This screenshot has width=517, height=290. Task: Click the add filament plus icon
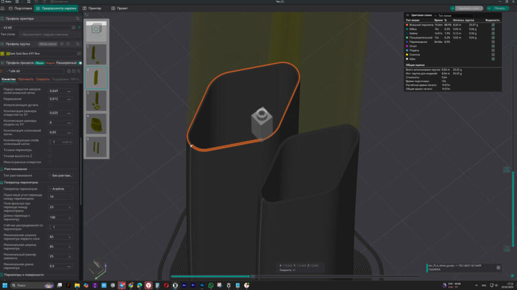click(62, 44)
